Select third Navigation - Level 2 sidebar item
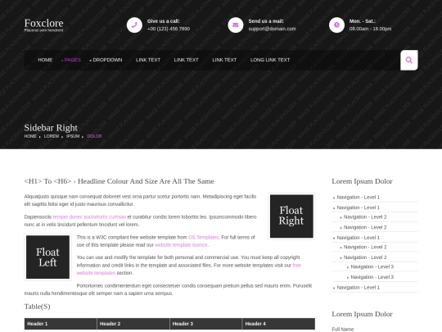Viewport: 442px width, 332px height. coord(365,247)
